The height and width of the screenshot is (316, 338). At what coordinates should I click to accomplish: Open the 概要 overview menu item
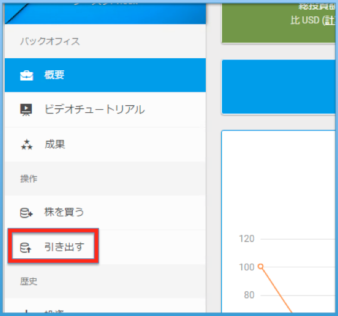[x=105, y=75]
